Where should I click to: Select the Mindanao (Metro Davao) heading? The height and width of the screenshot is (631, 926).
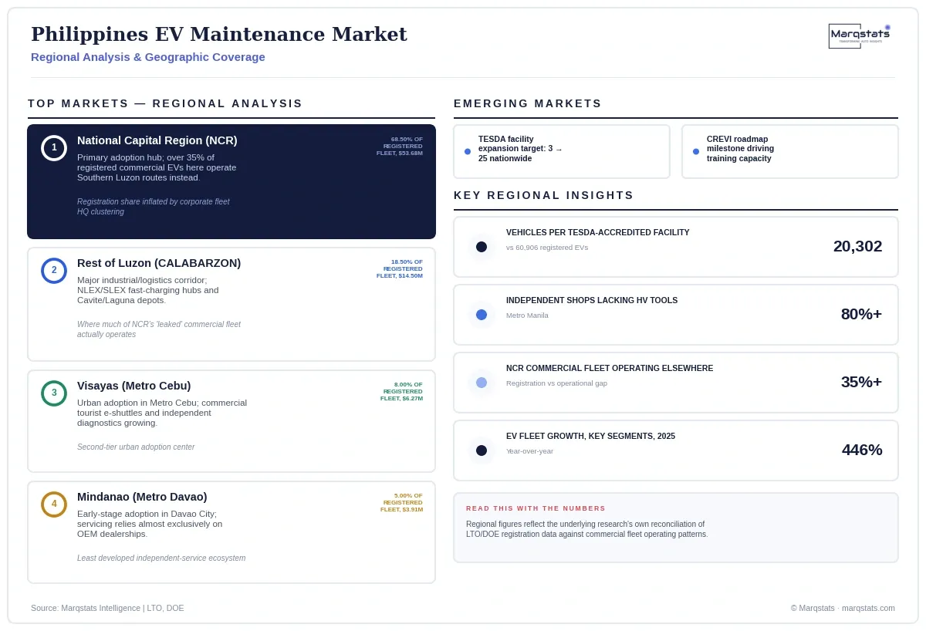142,497
